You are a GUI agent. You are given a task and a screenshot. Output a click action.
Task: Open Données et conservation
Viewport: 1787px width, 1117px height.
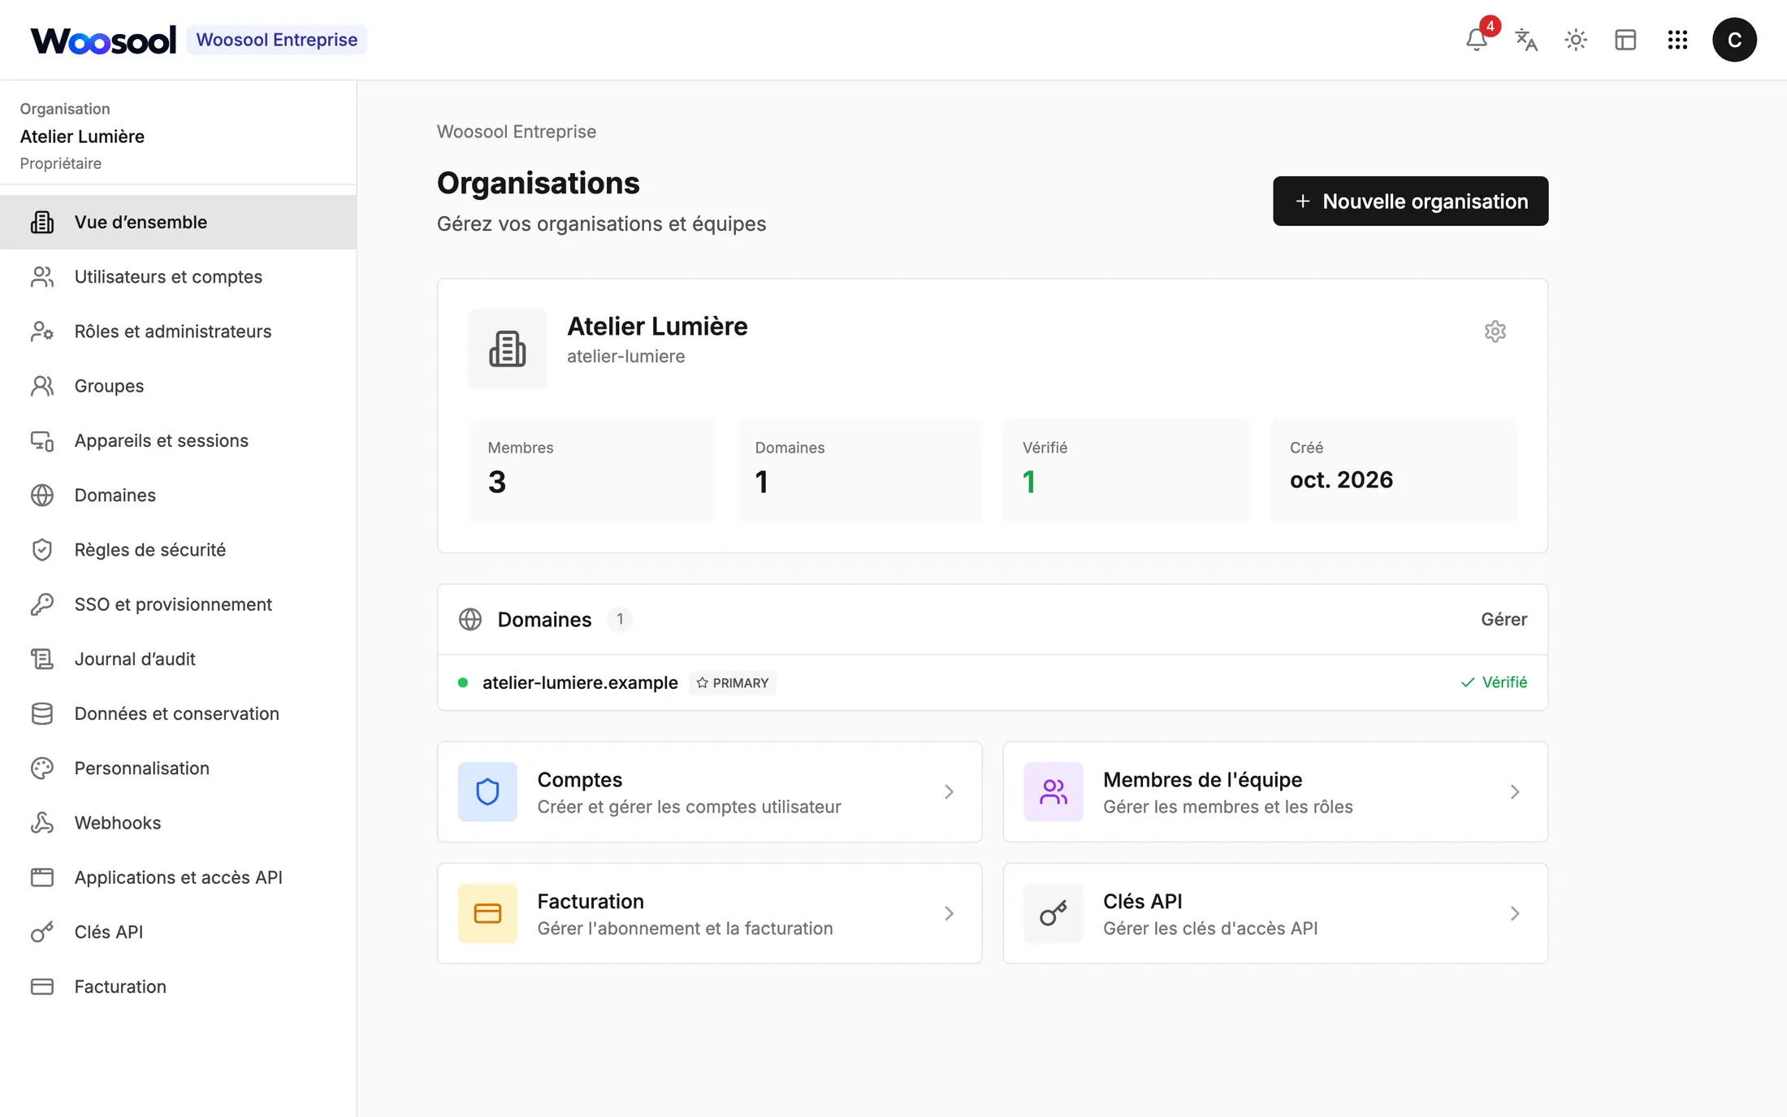[178, 713]
